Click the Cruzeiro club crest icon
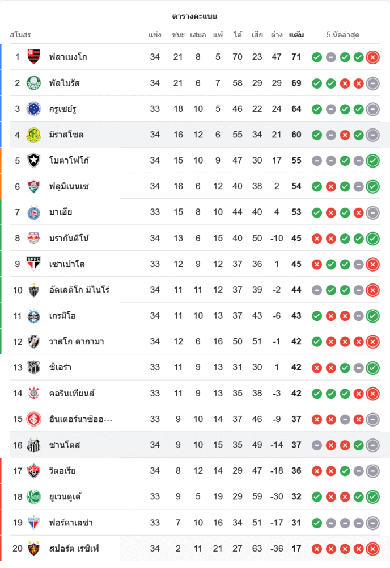This screenshot has width=390, height=568. point(34,108)
